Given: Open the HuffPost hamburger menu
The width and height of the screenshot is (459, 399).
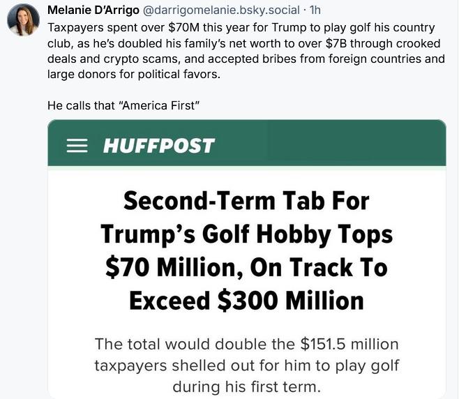Looking at the screenshot, I should (x=77, y=146).
